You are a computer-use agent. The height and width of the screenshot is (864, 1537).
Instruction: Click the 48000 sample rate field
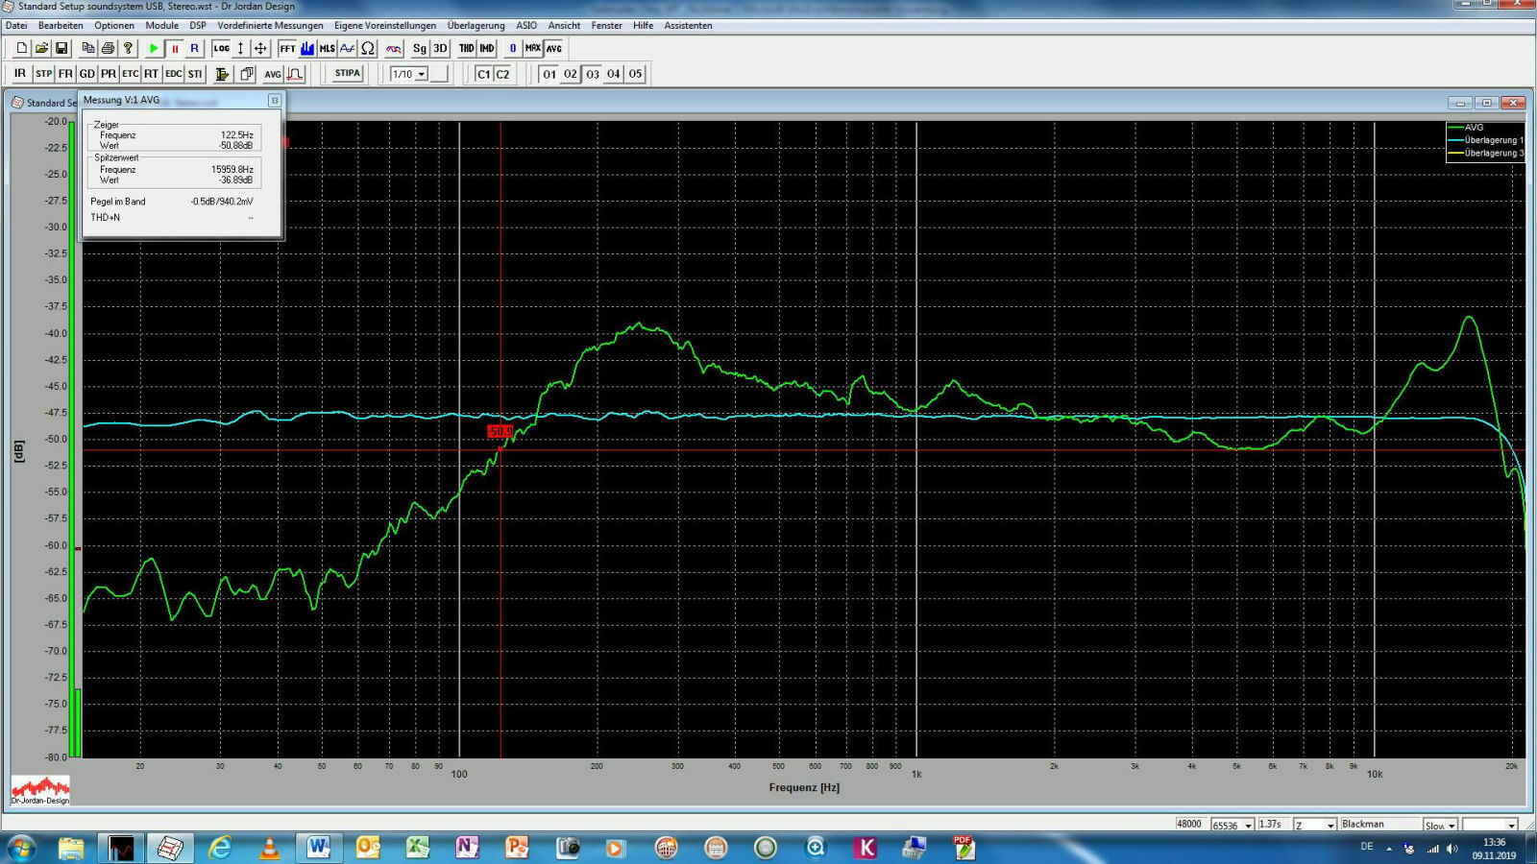coord(1190,824)
